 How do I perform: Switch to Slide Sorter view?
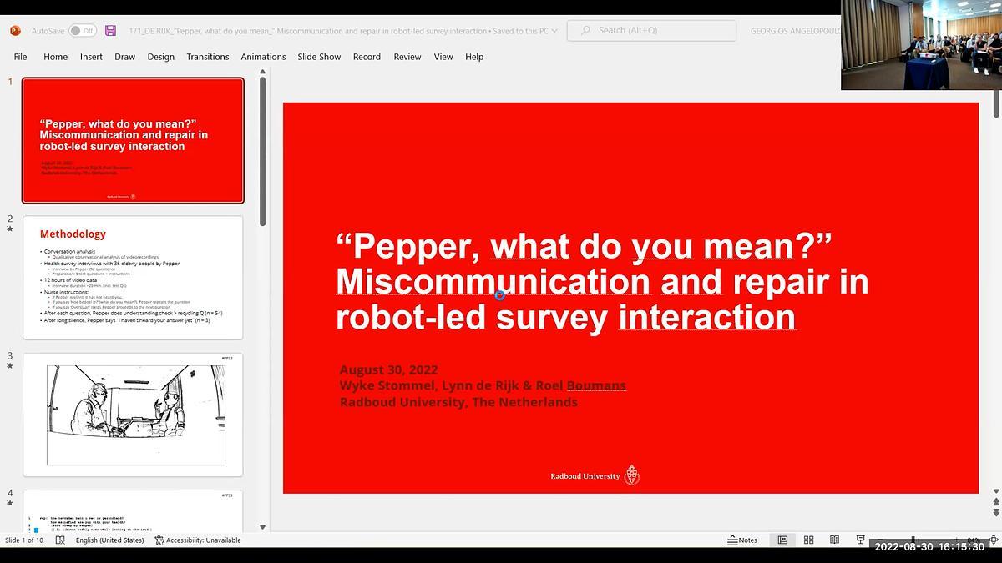pyautogui.click(x=808, y=540)
